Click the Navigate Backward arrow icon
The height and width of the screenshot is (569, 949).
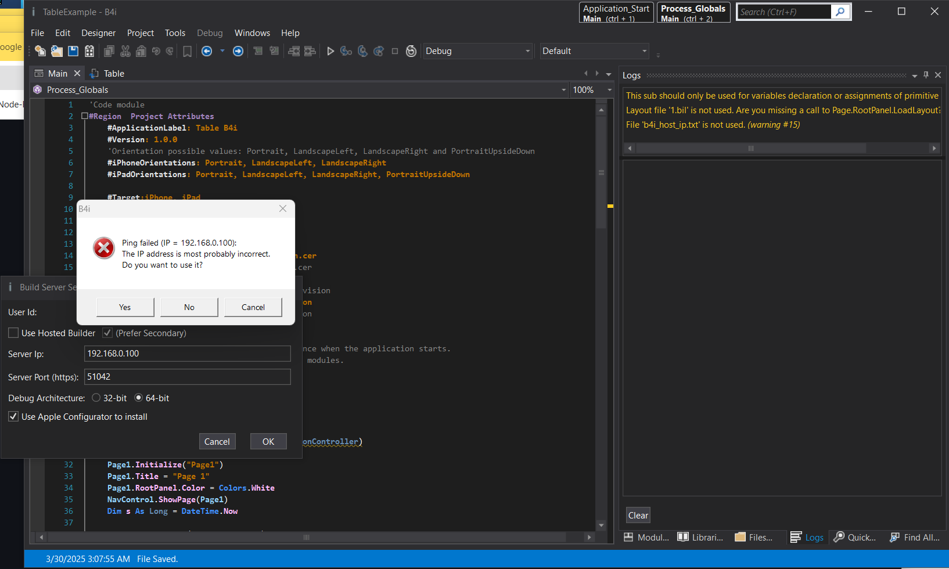(x=207, y=51)
